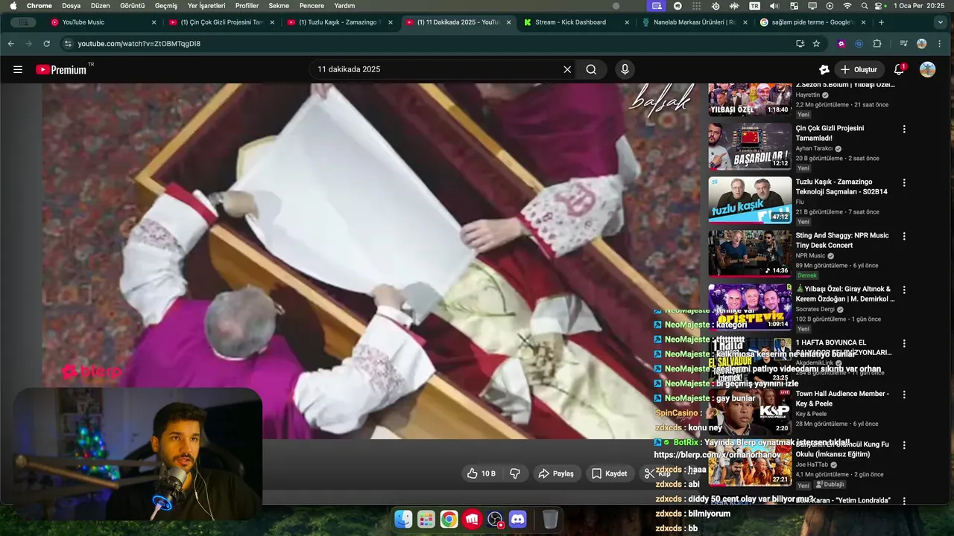Open the Profiller menu
This screenshot has width=954, height=536.
(247, 6)
